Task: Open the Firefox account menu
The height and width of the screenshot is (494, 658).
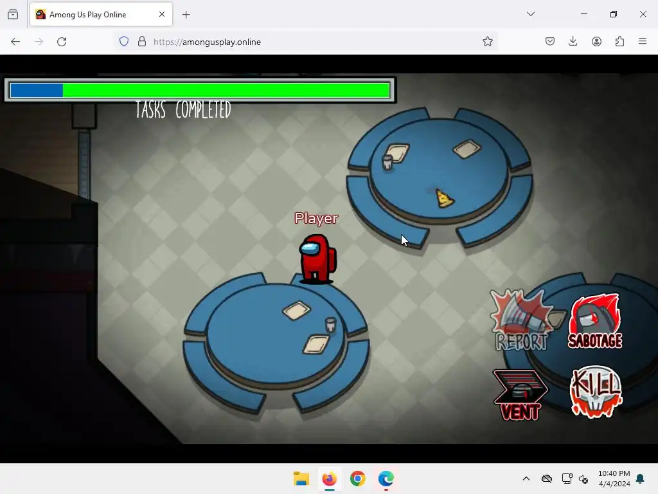Action: (x=596, y=41)
